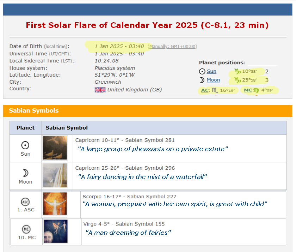Click the Sabian Symbols orange header bar
The height and width of the screenshot is (252, 296).
(x=148, y=110)
